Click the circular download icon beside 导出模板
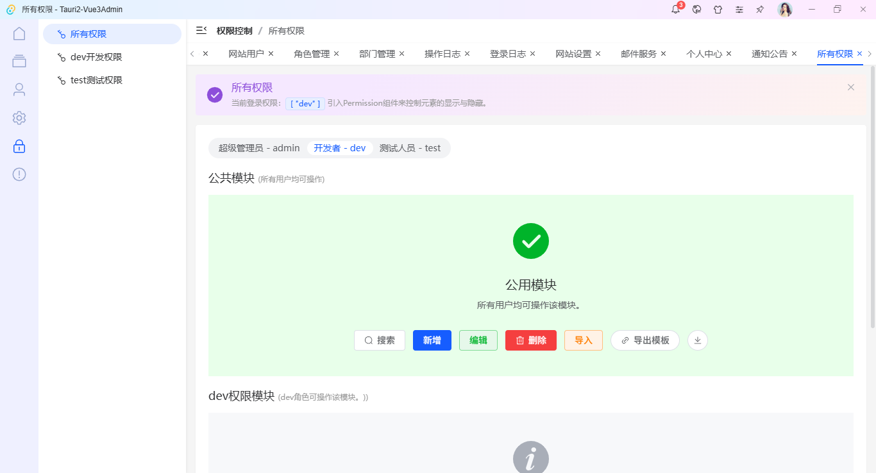 (697, 340)
